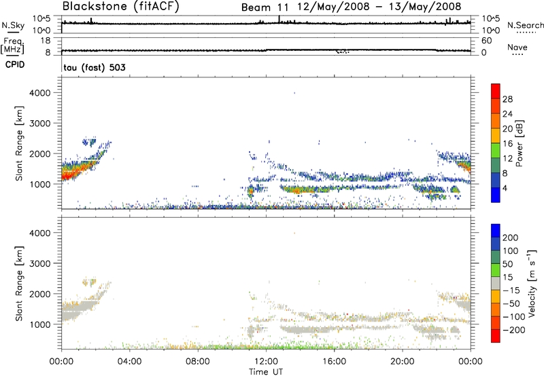The width and height of the screenshot is (544, 376).
Task: Click the '16:00' time axis label
Action: [x=334, y=362]
